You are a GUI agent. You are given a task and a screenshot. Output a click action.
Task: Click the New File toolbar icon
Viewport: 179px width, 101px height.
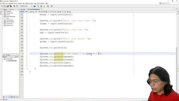(x=2, y=6)
